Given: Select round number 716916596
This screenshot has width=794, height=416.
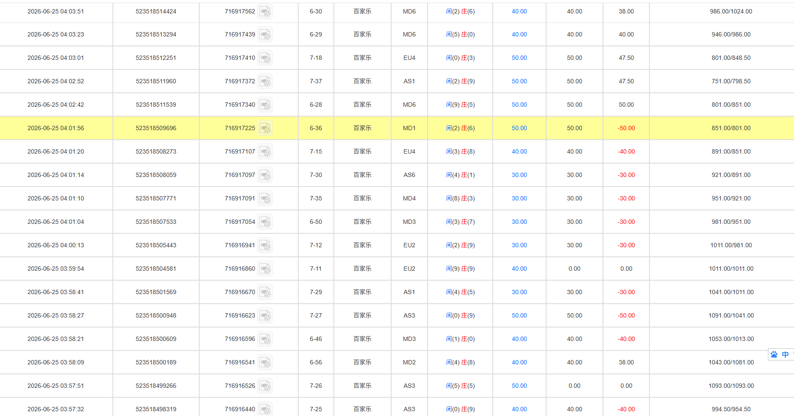Looking at the screenshot, I should coord(240,339).
